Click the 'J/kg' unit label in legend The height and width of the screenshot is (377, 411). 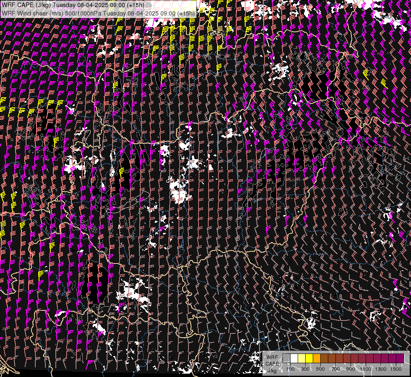point(272,370)
